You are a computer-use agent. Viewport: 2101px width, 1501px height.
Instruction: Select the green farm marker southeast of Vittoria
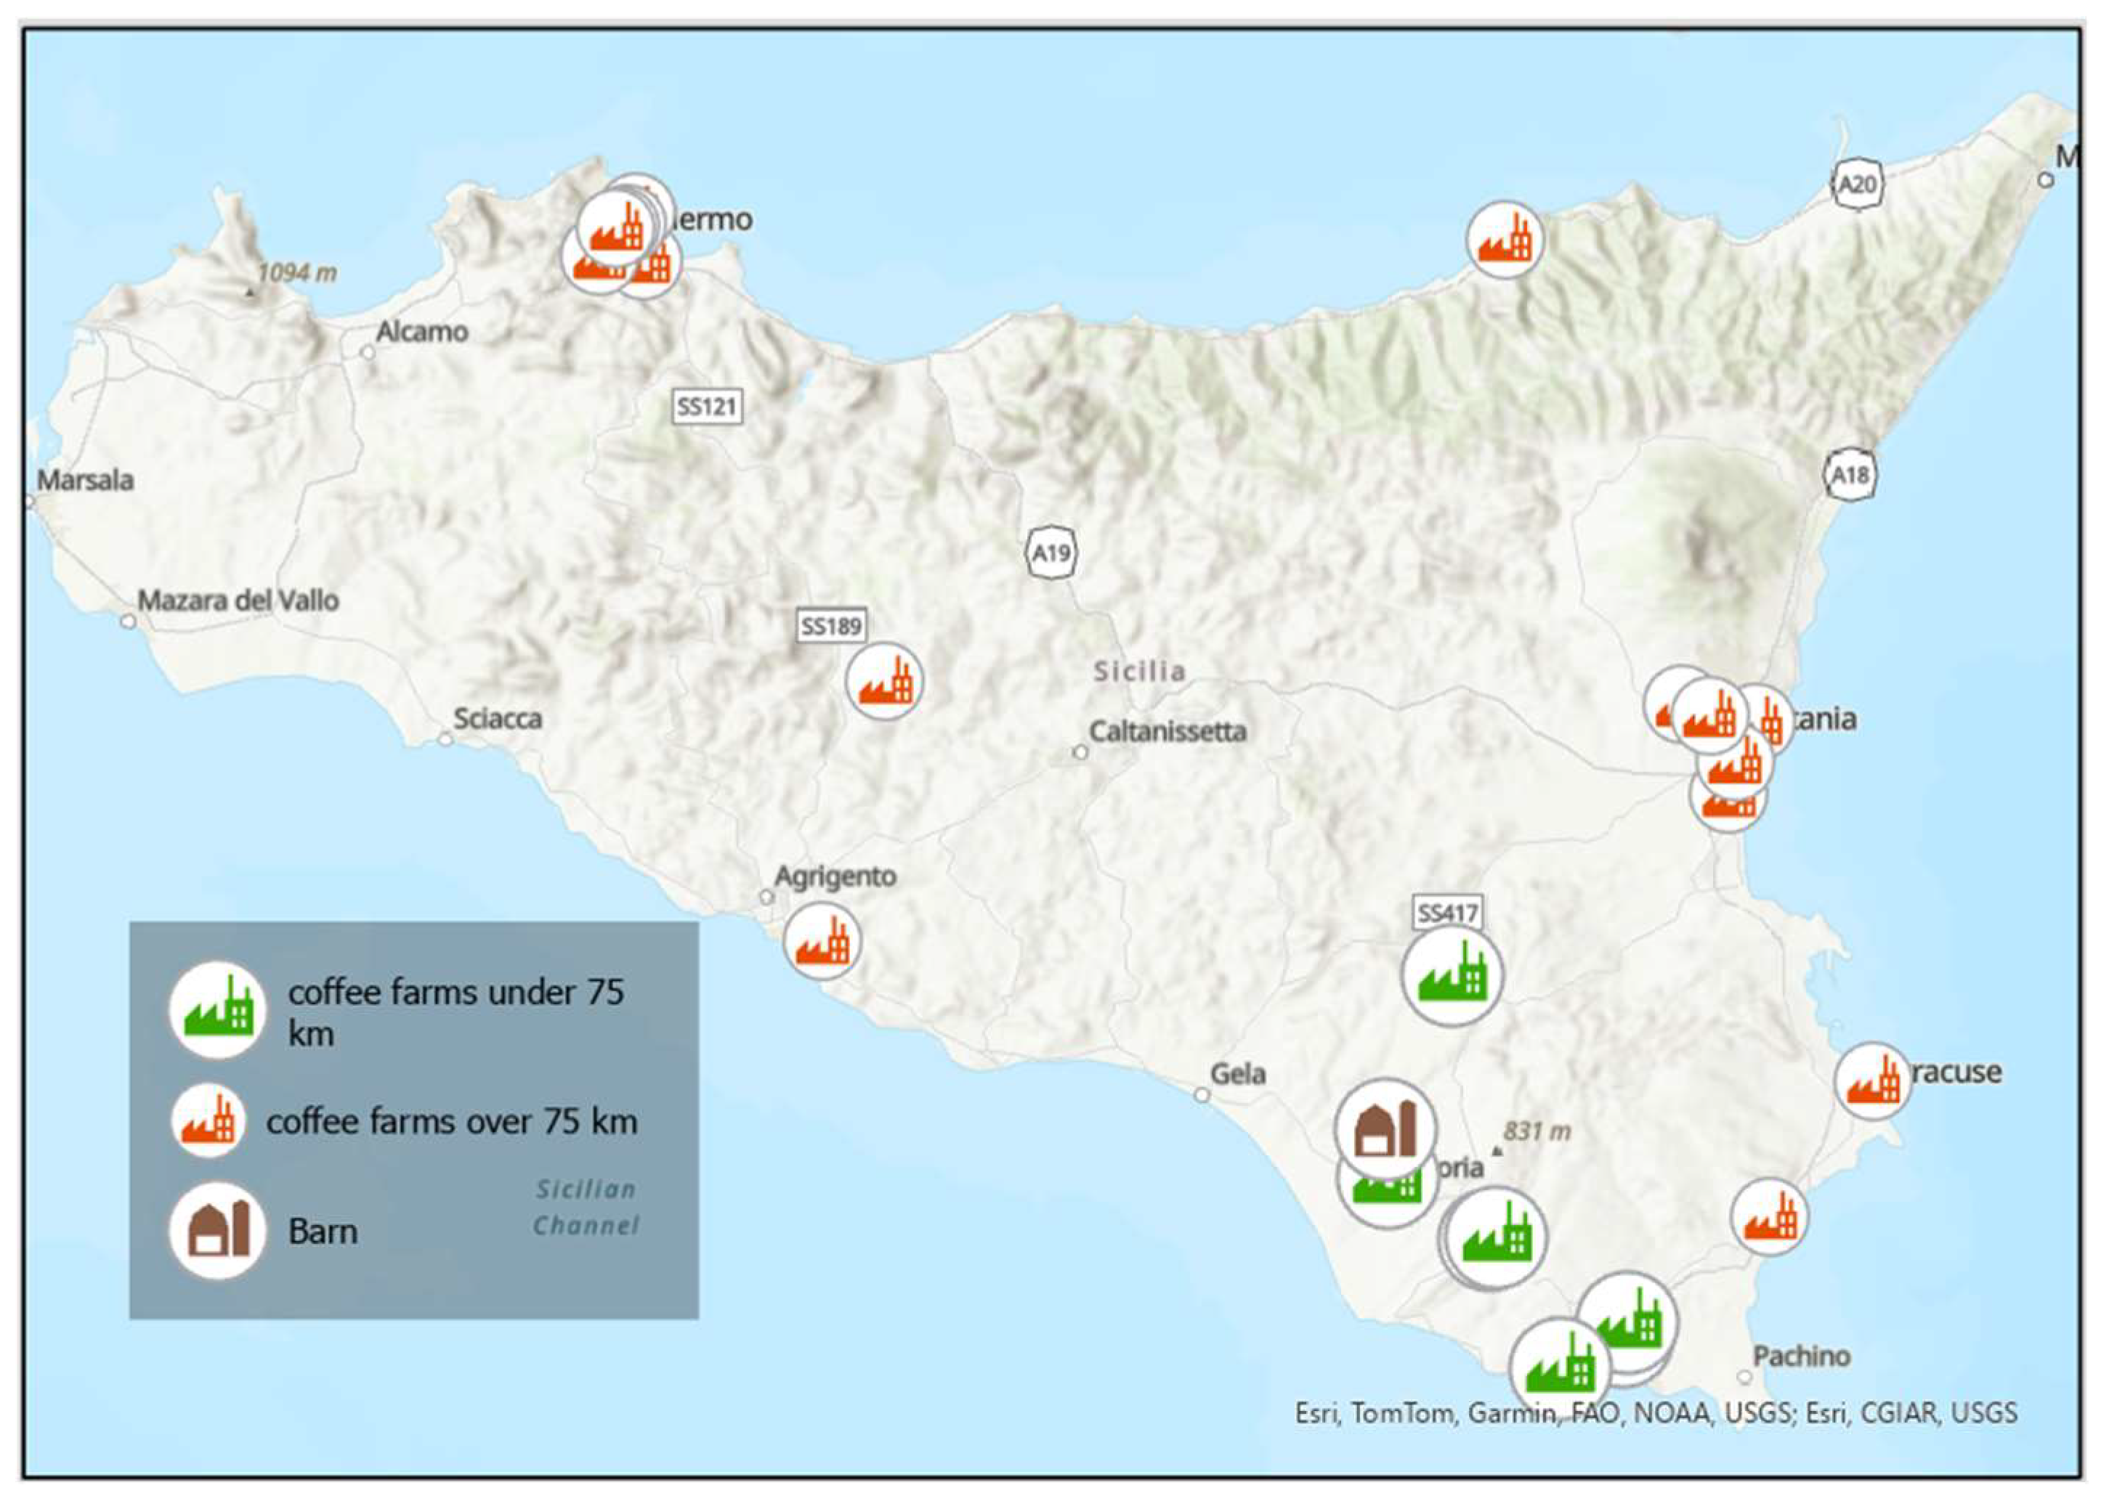pos(1497,1239)
